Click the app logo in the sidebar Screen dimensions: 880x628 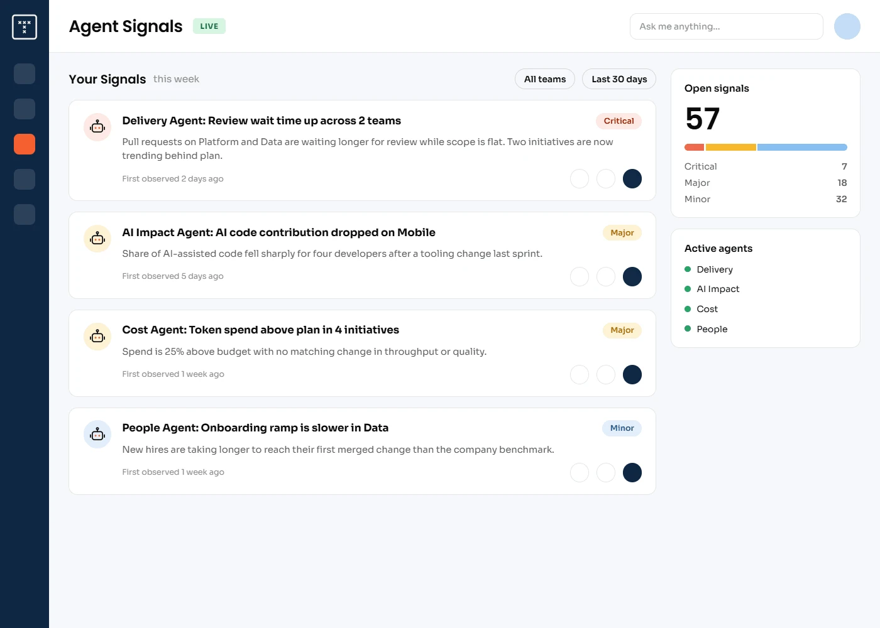tap(25, 27)
